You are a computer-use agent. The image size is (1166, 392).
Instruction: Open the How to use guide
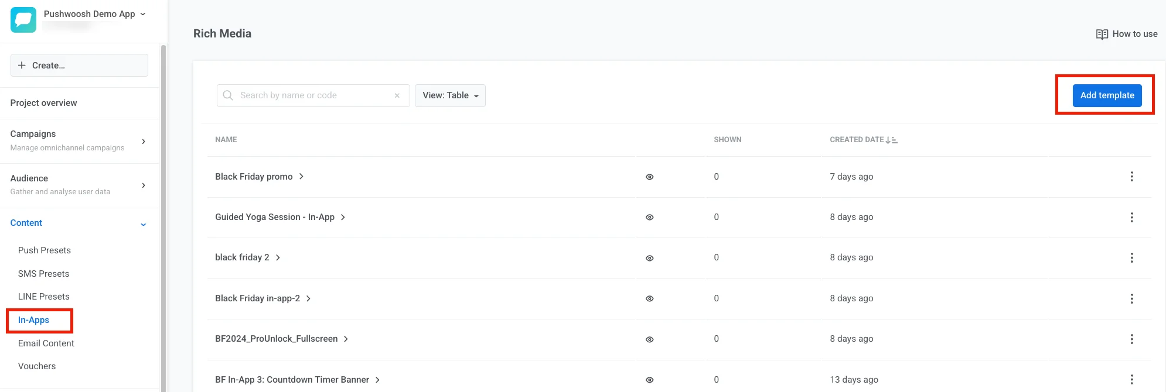[1127, 34]
